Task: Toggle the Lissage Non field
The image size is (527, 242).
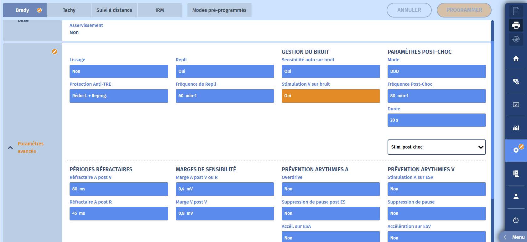Action: click(119, 72)
